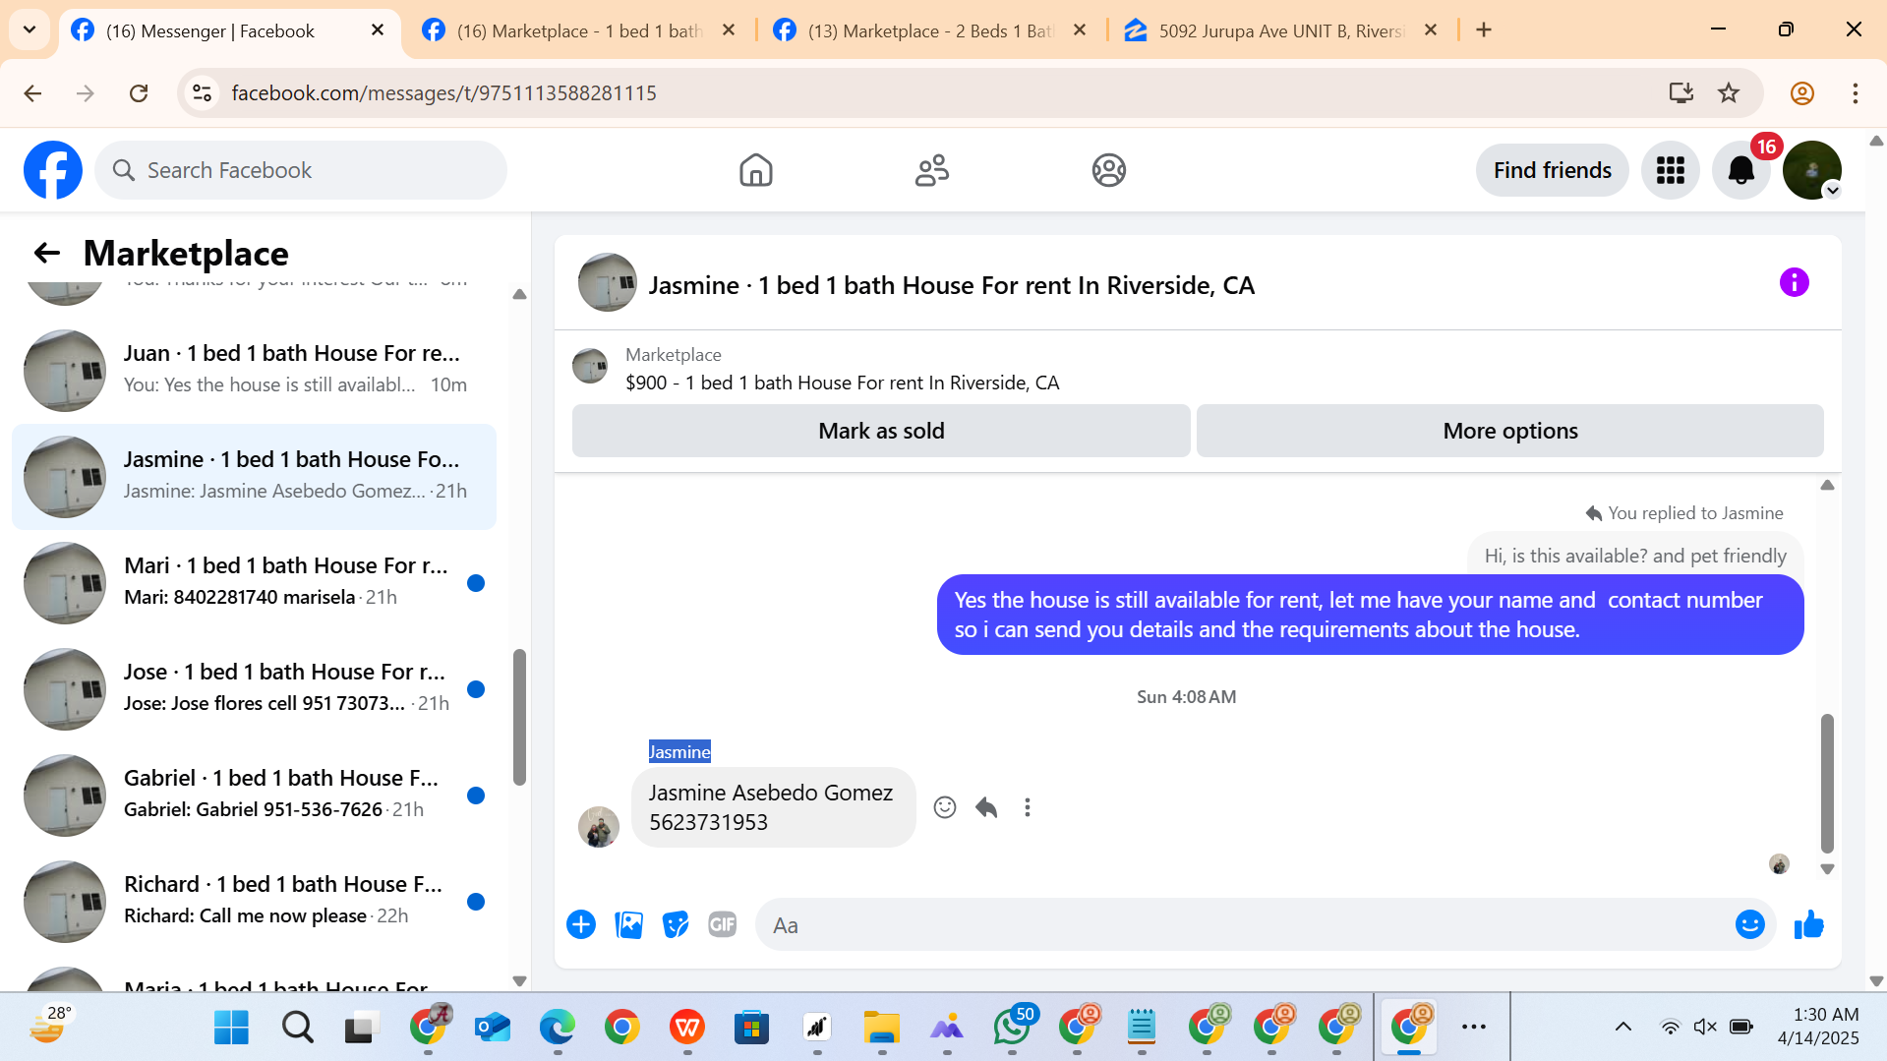Open the Facebook logo home link
This screenshot has height=1061, width=1887.
pyautogui.click(x=53, y=170)
